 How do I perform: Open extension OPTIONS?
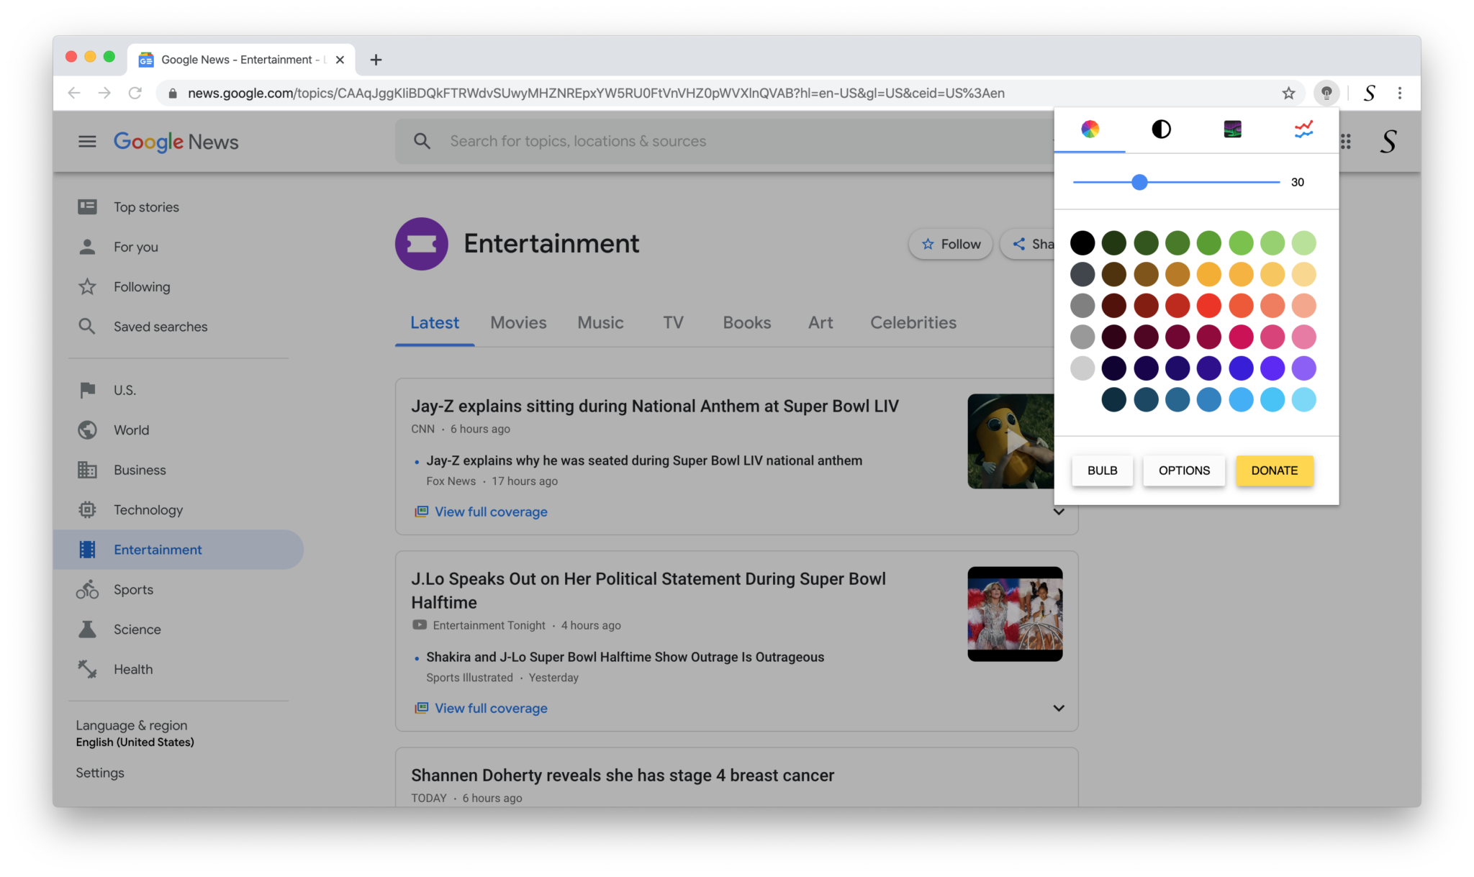tap(1184, 471)
